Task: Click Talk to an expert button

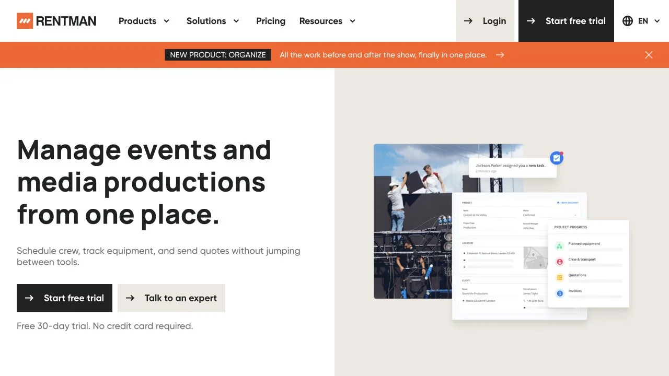Action: [171, 298]
